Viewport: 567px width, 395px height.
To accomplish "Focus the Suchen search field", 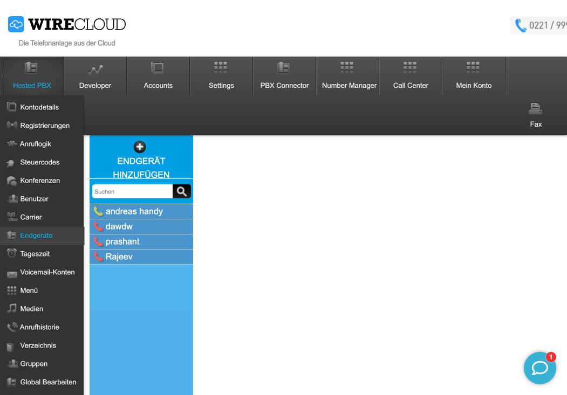I will pyautogui.click(x=132, y=191).
